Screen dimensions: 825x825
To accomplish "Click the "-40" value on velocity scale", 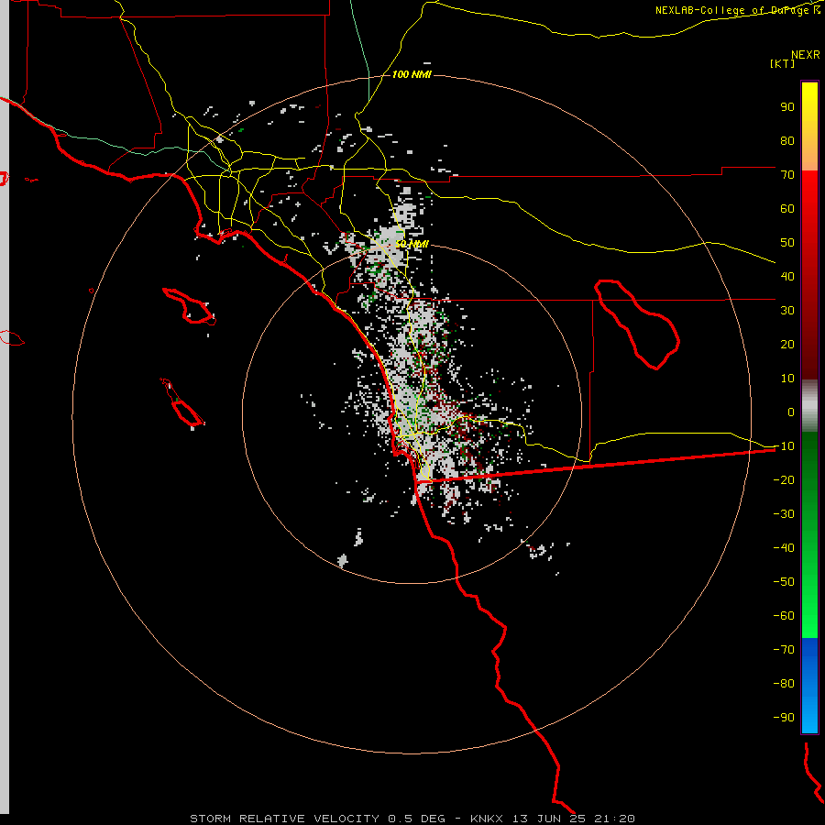I will click(784, 548).
